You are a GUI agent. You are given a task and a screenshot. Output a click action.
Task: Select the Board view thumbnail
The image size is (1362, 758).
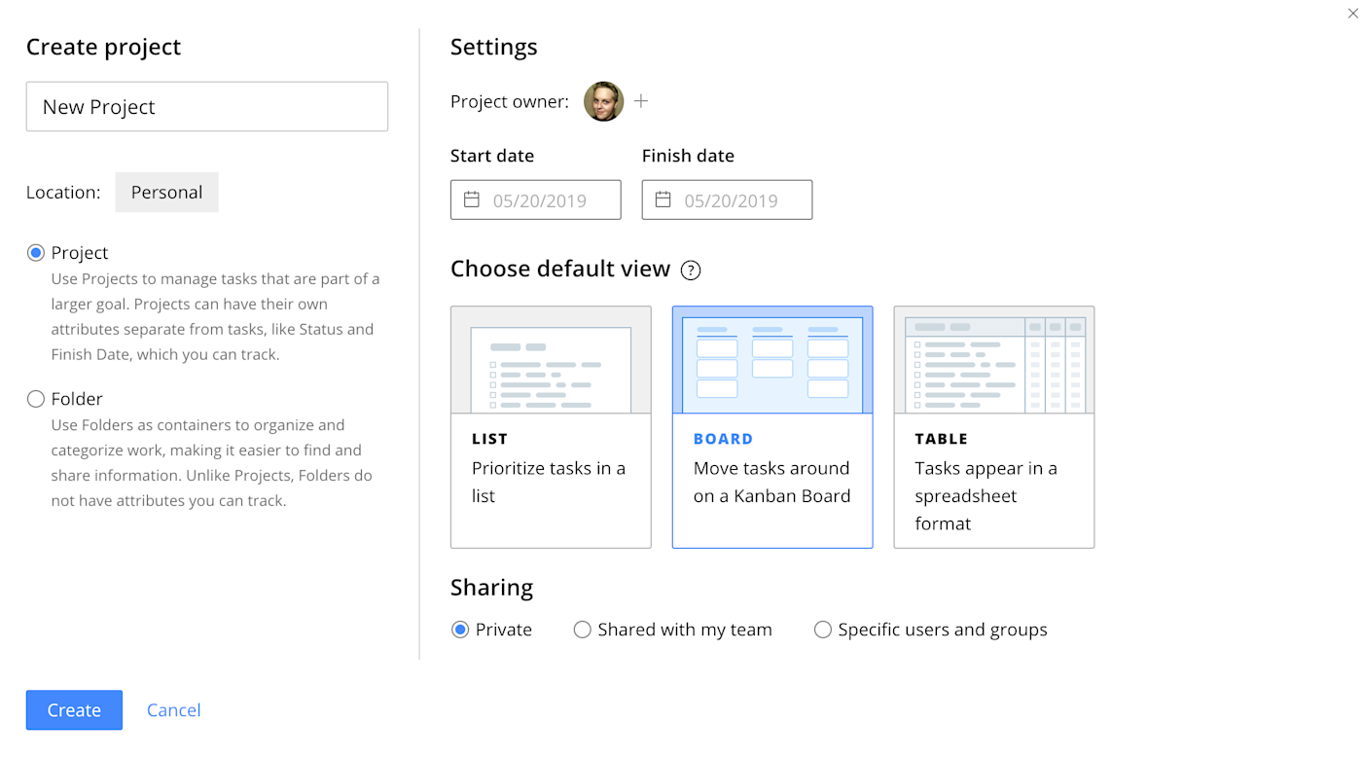coord(772,360)
